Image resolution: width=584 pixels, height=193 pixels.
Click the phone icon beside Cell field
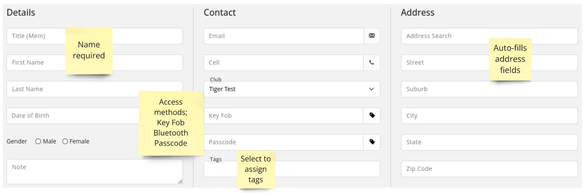[x=372, y=63]
